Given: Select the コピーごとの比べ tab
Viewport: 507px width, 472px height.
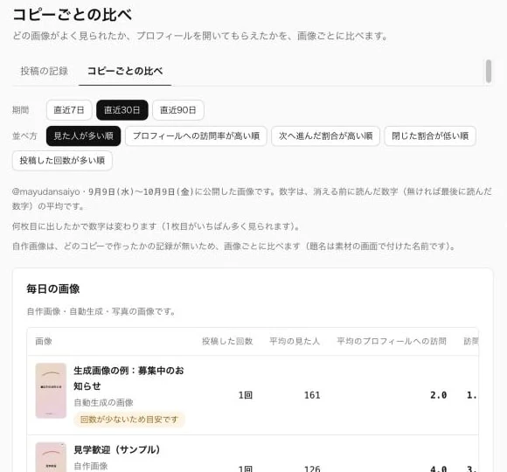Looking at the screenshot, I should 125,71.
